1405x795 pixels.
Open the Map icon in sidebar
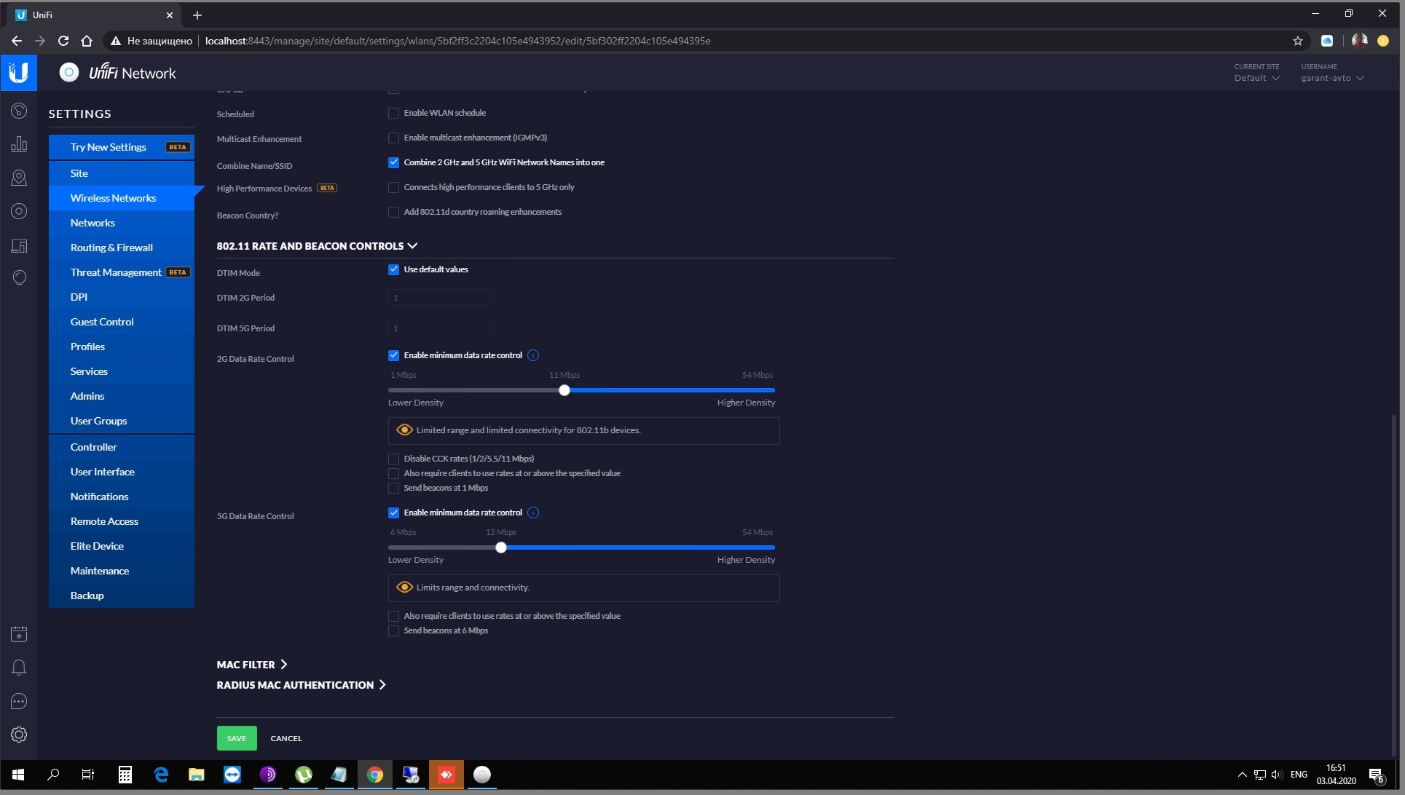[x=19, y=178]
